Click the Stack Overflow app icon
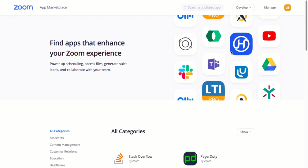The width and height of the screenshot is (308, 168). coord(118,159)
